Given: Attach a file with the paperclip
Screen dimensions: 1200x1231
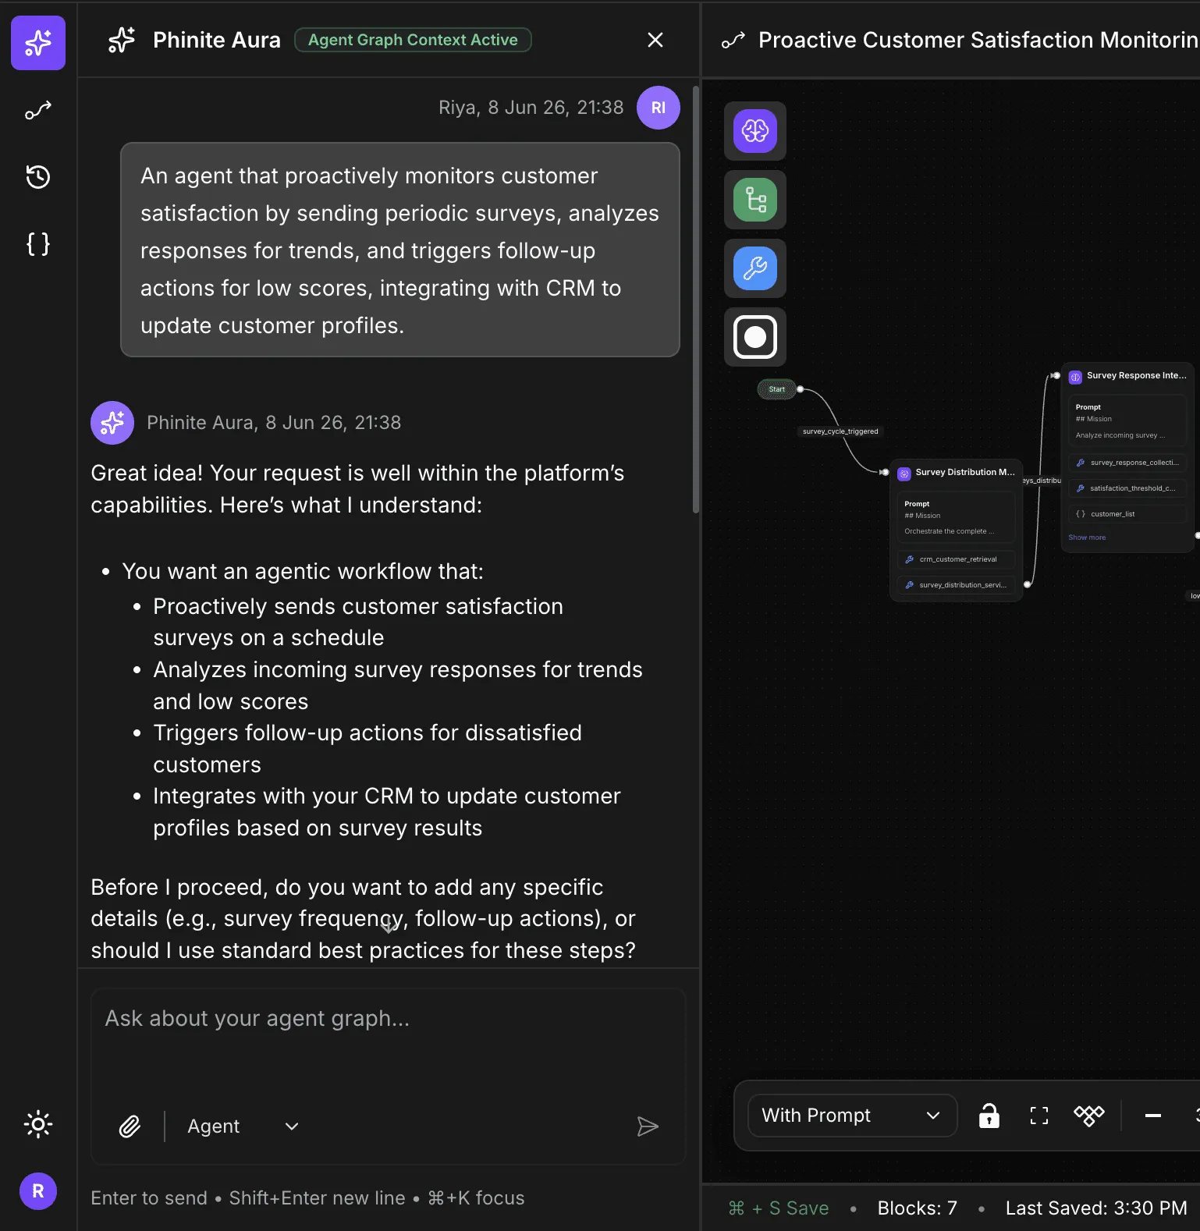Looking at the screenshot, I should click(x=130, y=1126).
